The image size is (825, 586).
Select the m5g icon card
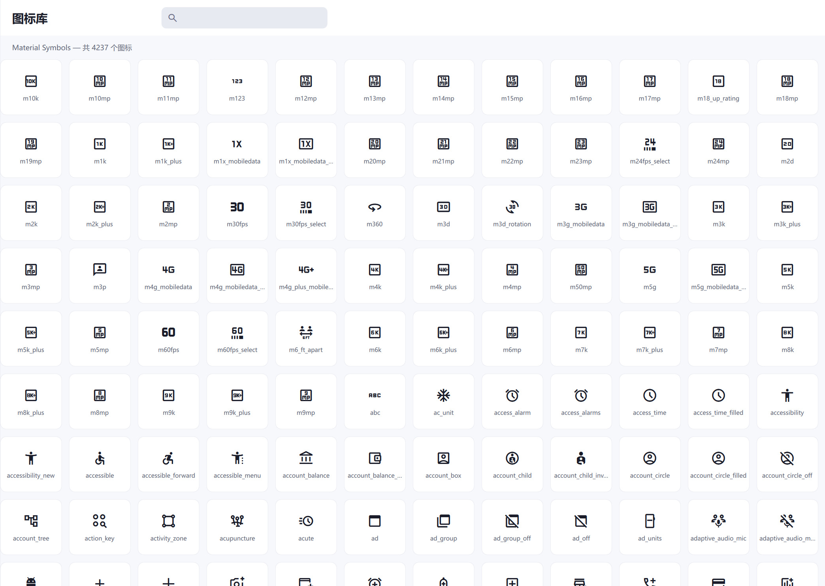650,276
